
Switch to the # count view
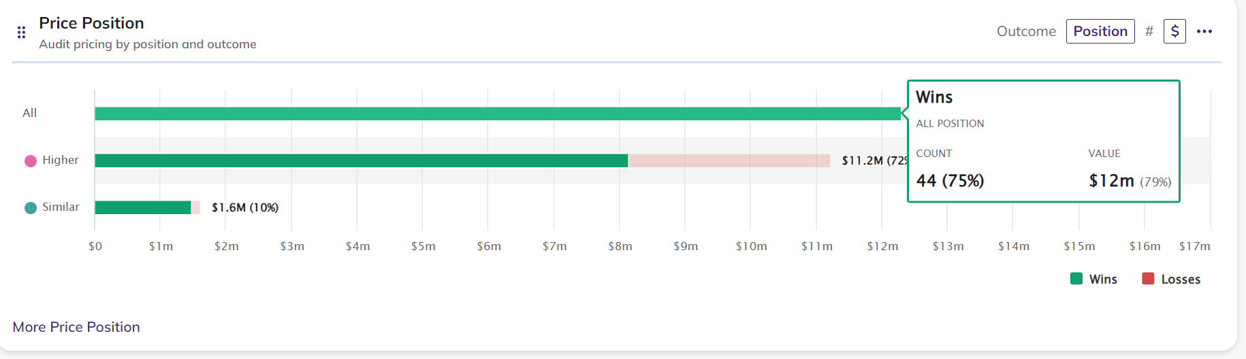click(x=1149, y=31)
